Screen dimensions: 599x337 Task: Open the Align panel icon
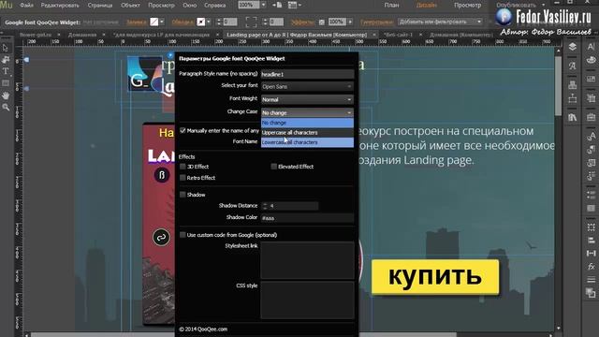[x=591, y=240]
